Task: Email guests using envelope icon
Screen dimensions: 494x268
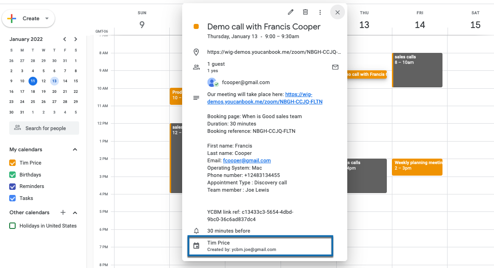Action: pyautogui.click(x=335, y=67)
